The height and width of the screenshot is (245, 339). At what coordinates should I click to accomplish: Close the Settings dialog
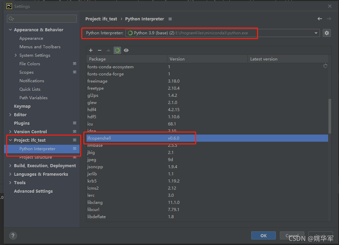click(x=330, y=6)
